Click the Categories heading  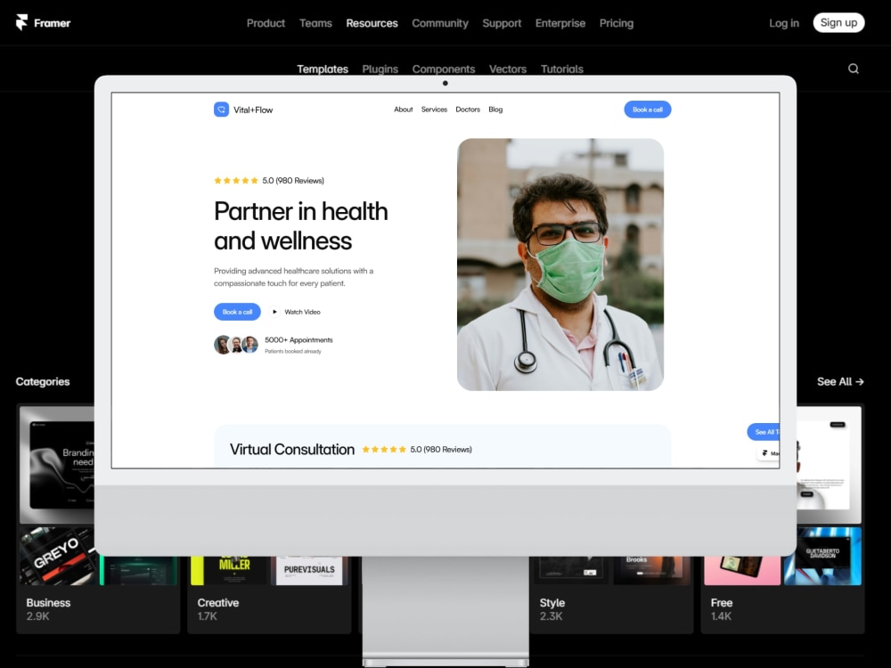[43, 382]
